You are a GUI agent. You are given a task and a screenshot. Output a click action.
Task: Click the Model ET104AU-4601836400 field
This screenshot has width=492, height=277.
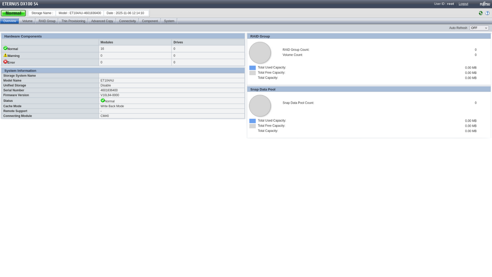point(80,13)
